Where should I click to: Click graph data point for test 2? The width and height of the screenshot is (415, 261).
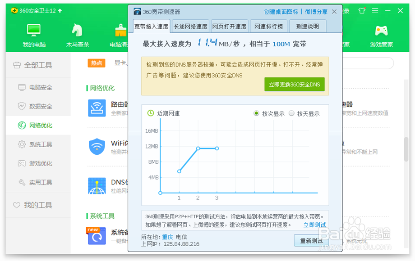[198, 148]
